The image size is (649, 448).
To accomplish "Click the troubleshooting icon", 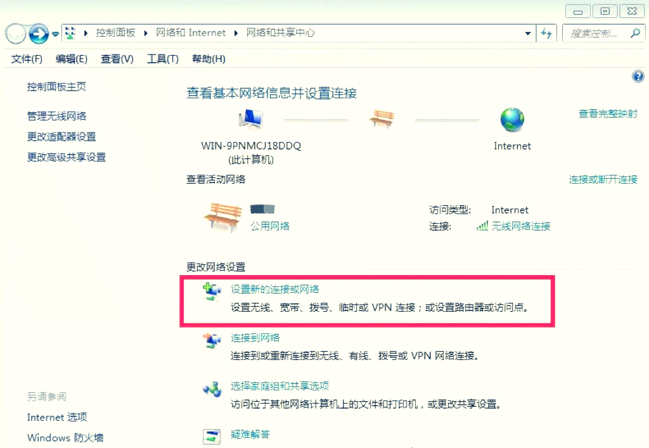I will point(212,437).
